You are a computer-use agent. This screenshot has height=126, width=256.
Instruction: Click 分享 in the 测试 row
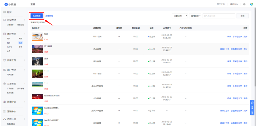[240, 61]
